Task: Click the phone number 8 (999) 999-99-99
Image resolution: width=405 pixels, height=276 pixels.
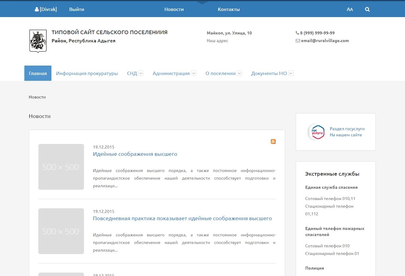Action: tap(317, 33)
